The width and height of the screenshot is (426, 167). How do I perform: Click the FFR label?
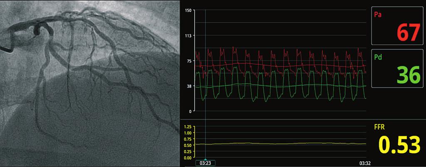[379, 128]
